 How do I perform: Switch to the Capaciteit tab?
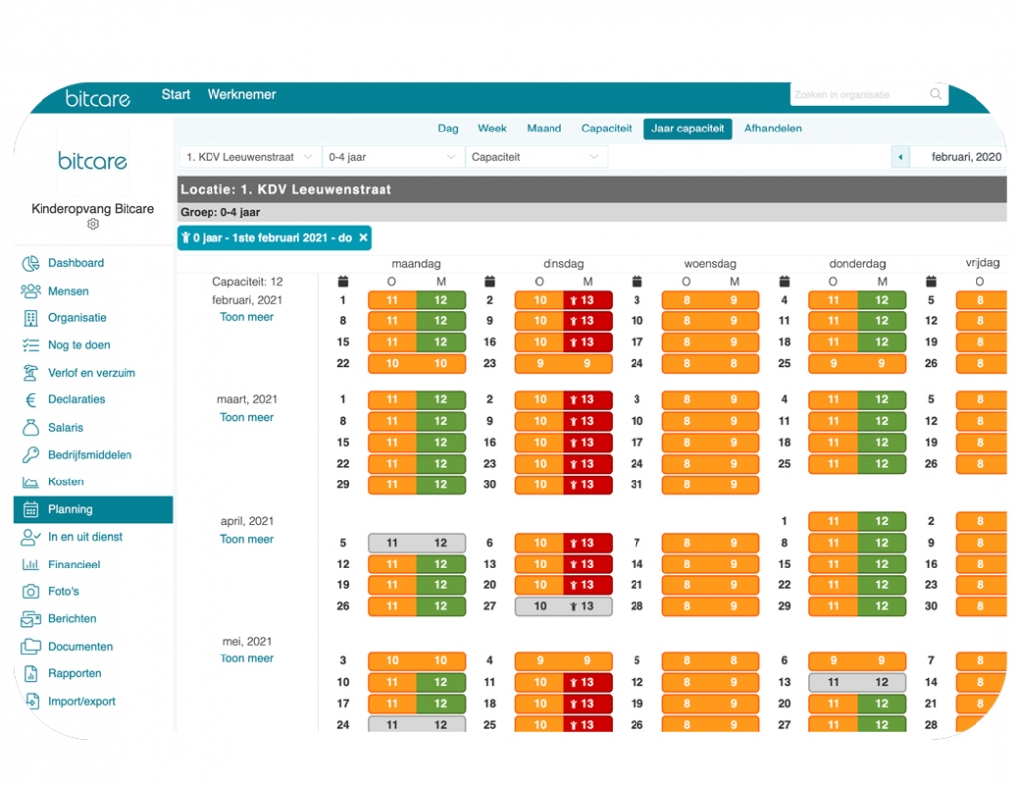tap(607, 129)
